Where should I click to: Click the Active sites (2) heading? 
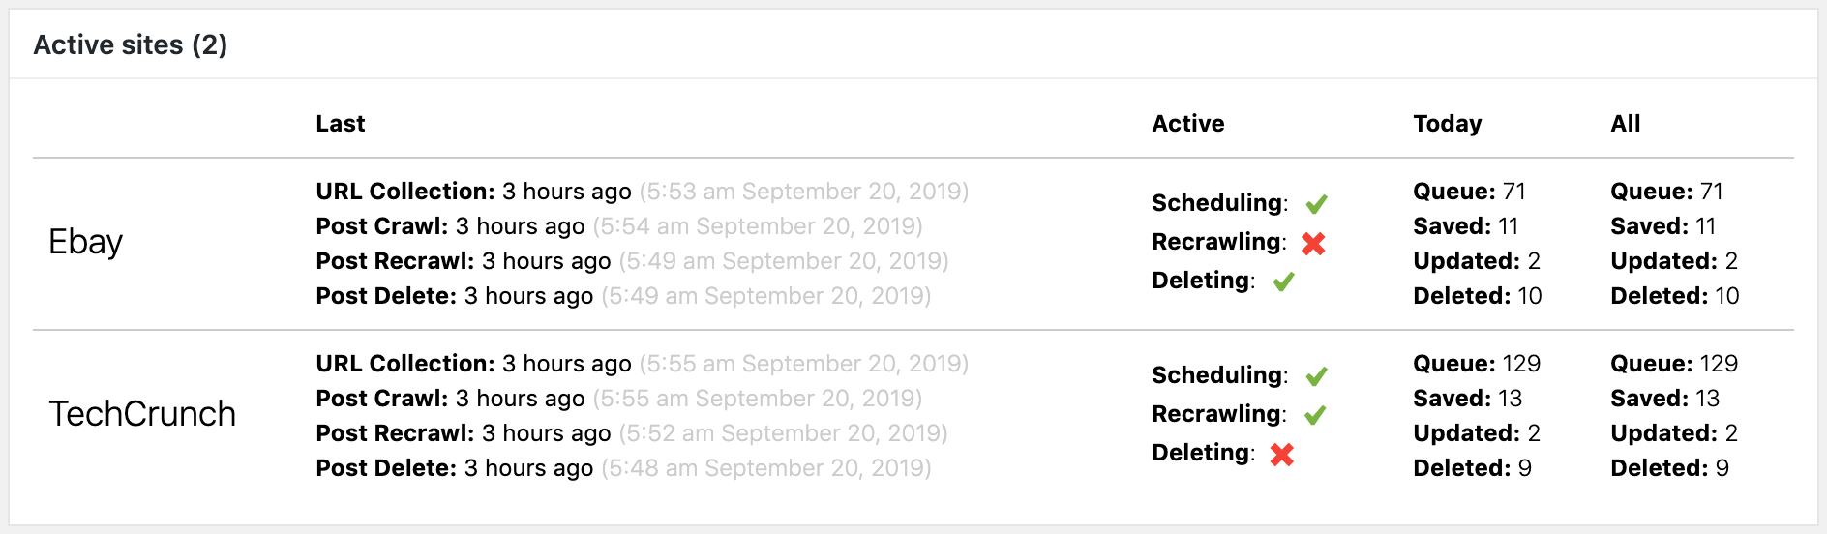(x=131, y=44)
